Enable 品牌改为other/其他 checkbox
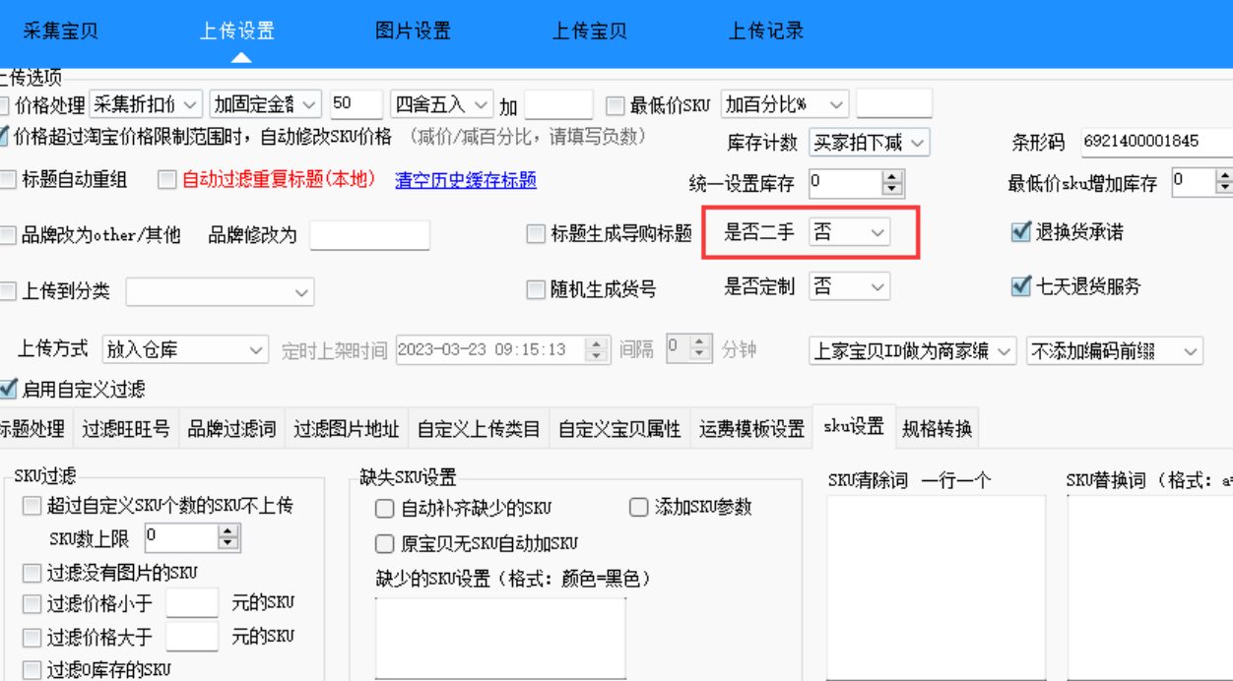Viewport: 1233px width, 681px height. click(7, 235)
